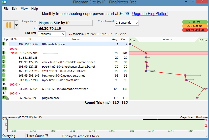The image size is (209, 140).
Task: Open the Edit menu
Action: pos(15,9)
